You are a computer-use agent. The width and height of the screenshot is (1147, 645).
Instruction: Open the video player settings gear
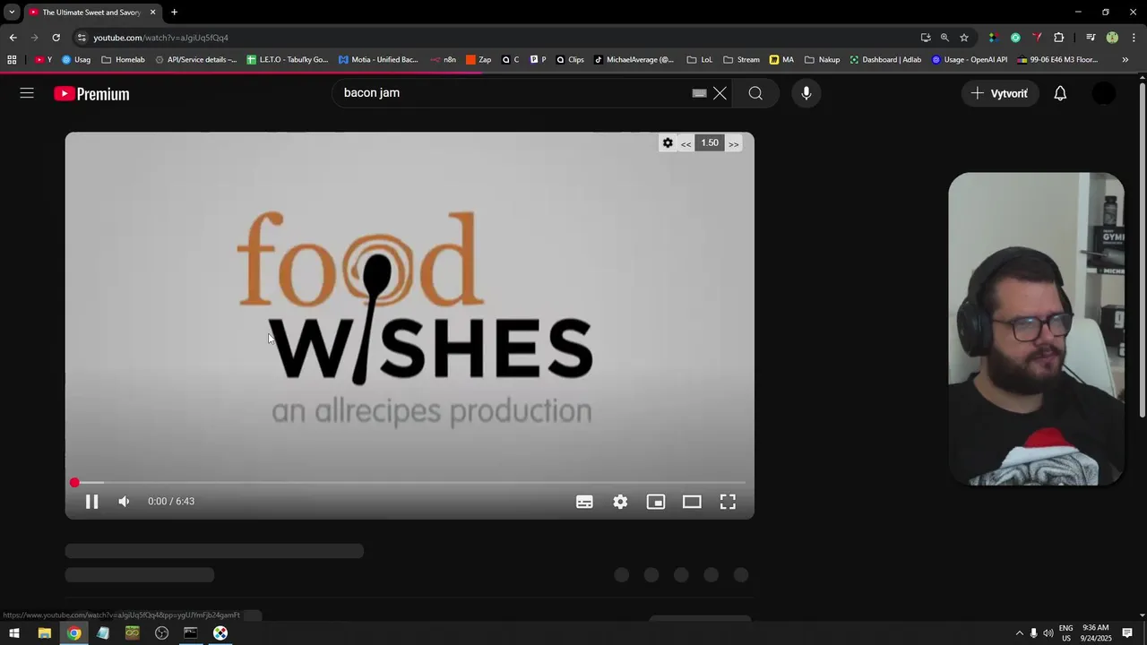[x=620, y=502]
